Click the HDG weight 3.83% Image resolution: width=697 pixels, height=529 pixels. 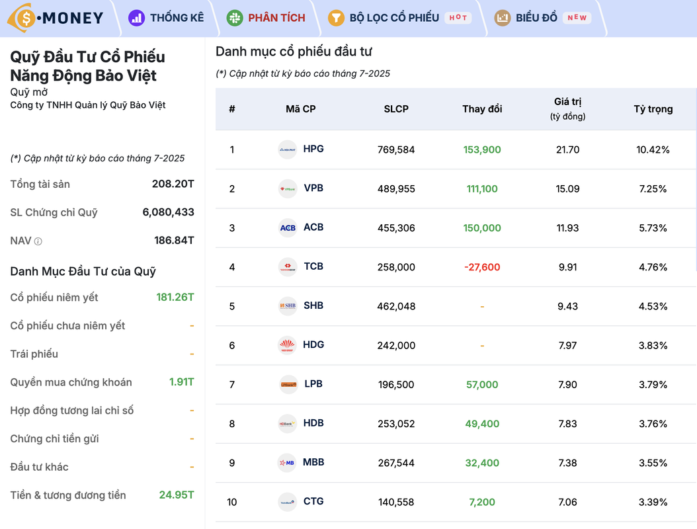[x=653, y=345]
